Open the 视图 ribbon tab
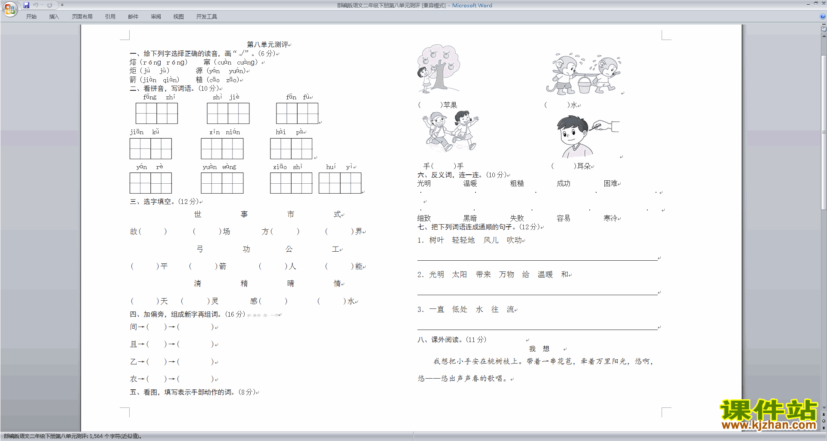Screen dimensions: 827x441 coord(179,17)
